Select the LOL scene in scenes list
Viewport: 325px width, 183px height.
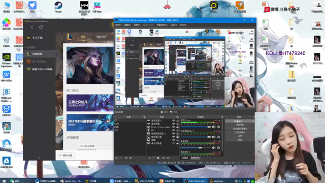click(x=116, y=130)
